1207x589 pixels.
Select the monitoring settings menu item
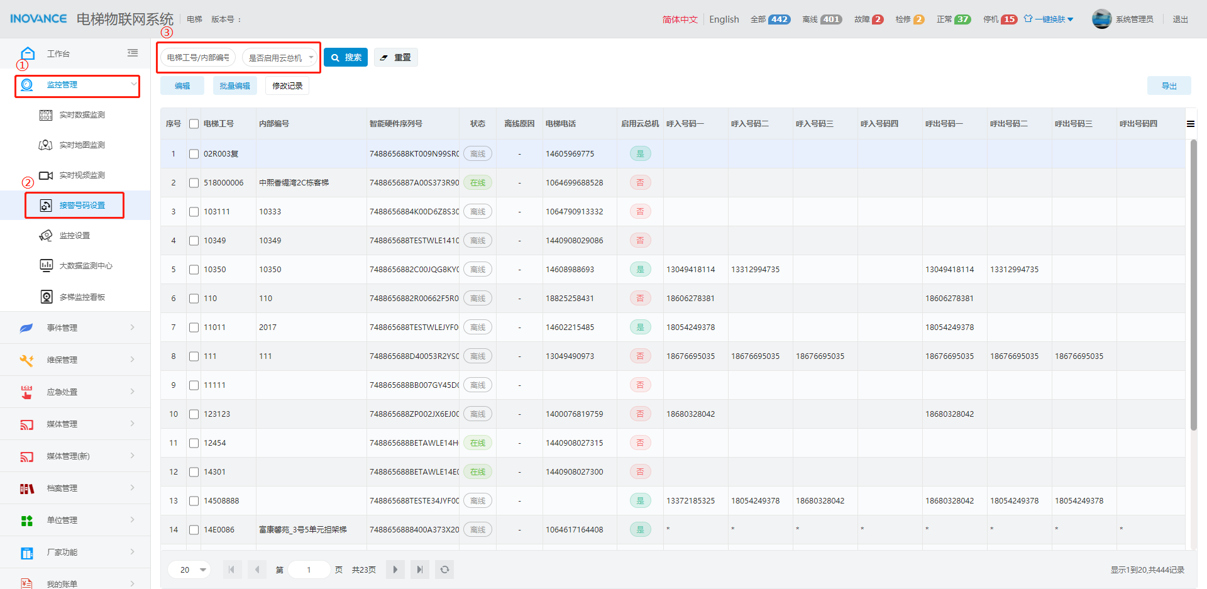tap(74, 236)
